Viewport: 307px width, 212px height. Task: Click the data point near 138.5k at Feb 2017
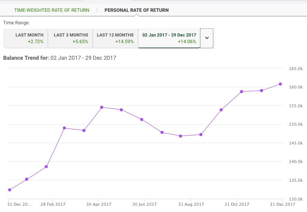click(46, 167)
